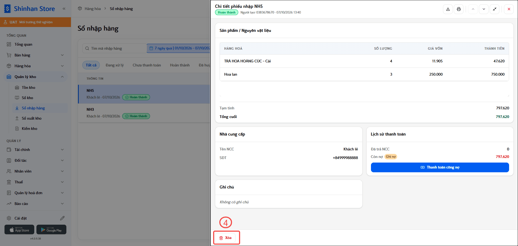Click the Hoa lan product row
Image resolution: width=518 pixels, height=246 pixels.
pyautogui.click(x=364, y=74)
